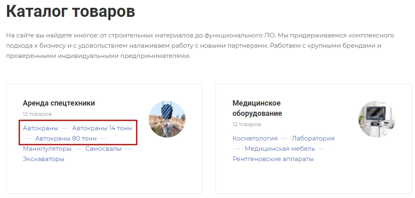This screenshot has width=415, height=198.
Task: Open the Автокраны subcategory link
Action: point(41,128)
